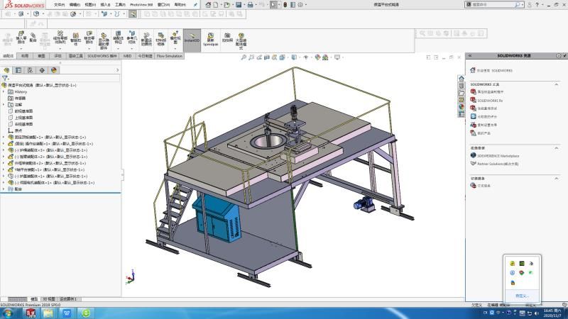This screenshot has height=319, width=568.
Task: Open the Speedpak update tool
Action: pos(210,40)
